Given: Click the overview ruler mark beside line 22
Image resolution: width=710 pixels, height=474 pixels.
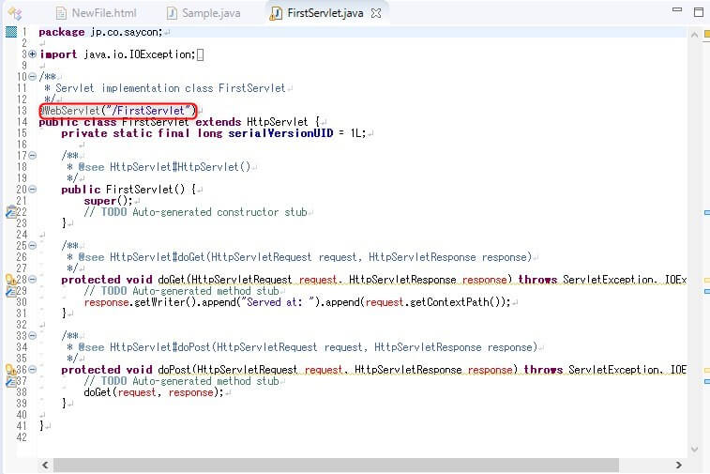Looking at the screenshot, I should pos(707,212).
